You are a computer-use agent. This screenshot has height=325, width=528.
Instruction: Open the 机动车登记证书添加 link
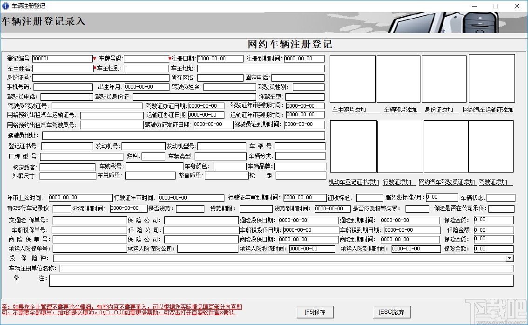[x=353, y=182]
